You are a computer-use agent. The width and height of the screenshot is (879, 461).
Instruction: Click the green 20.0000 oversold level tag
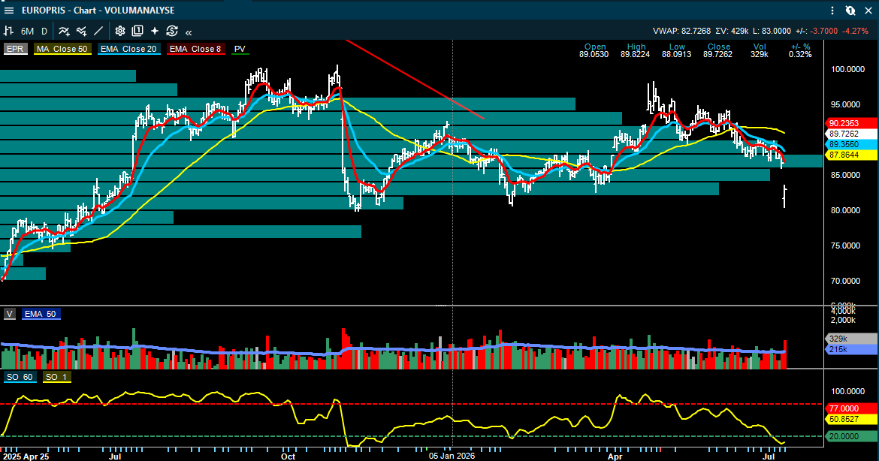tap(851, 436)
